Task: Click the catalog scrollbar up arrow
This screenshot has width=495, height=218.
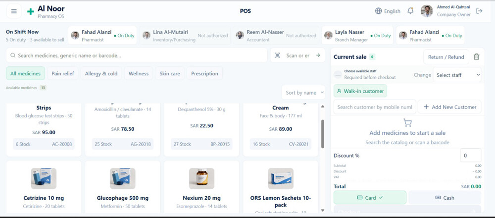Action: coord(323,107)
